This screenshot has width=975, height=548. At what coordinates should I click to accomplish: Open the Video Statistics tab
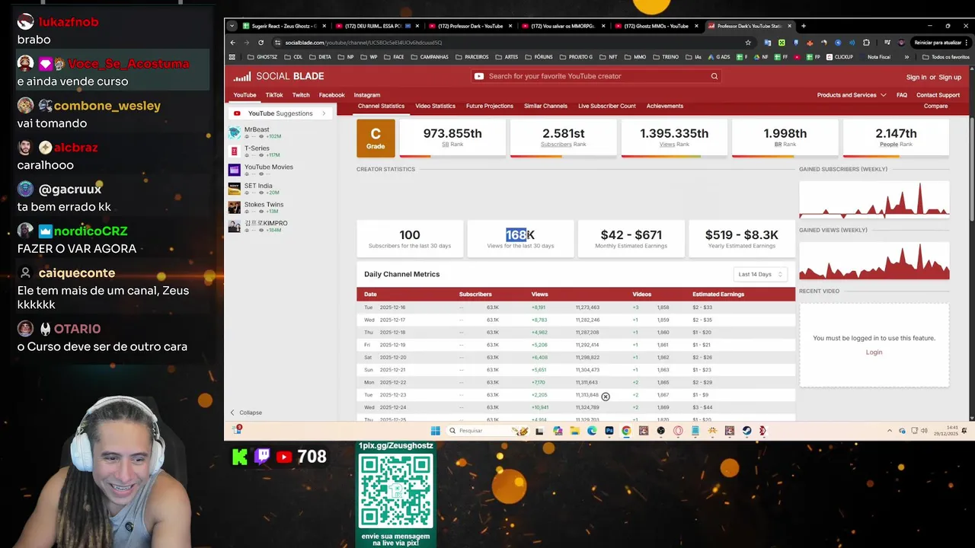coord(435,107)
